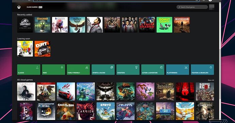Browse the Sports & Racing category
The height and width of the screenshot is (123, 235).
(x=103, y=70)
